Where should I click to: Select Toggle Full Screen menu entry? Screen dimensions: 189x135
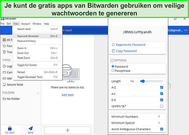tap(38, 65)
